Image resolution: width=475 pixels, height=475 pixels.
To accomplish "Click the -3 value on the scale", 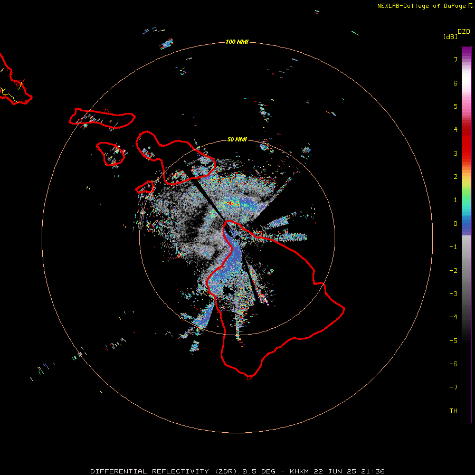I will click(x=453, y=294).
